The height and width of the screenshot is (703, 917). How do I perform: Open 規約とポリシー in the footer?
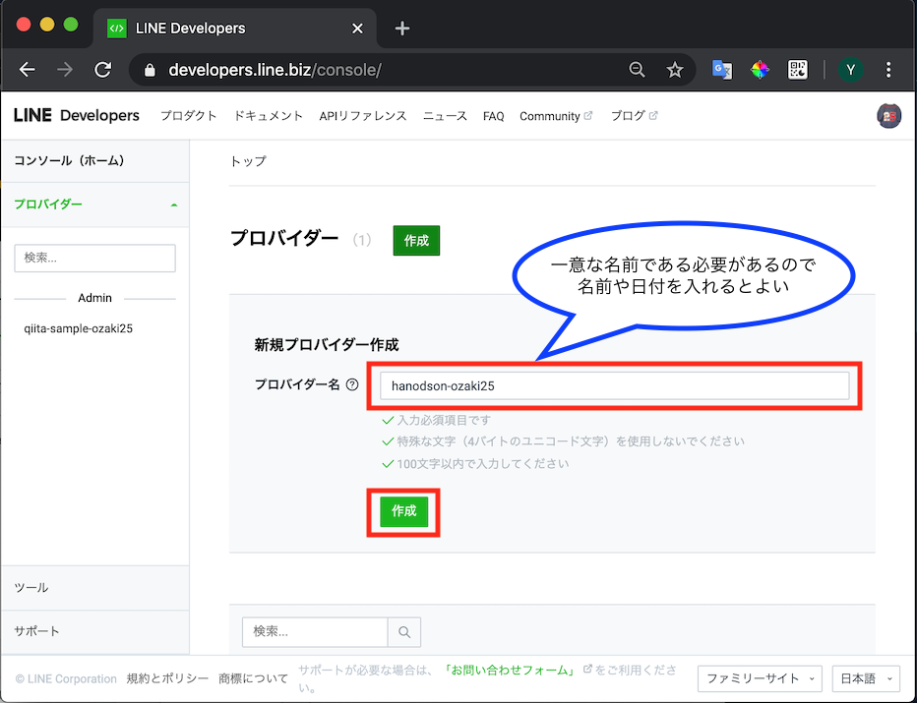[167, 678]
